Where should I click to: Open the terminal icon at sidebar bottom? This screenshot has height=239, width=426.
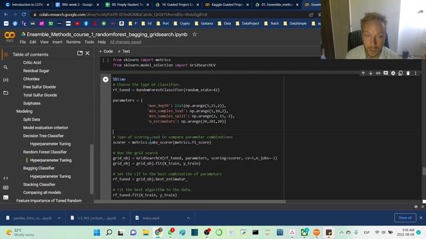point(6,197)
